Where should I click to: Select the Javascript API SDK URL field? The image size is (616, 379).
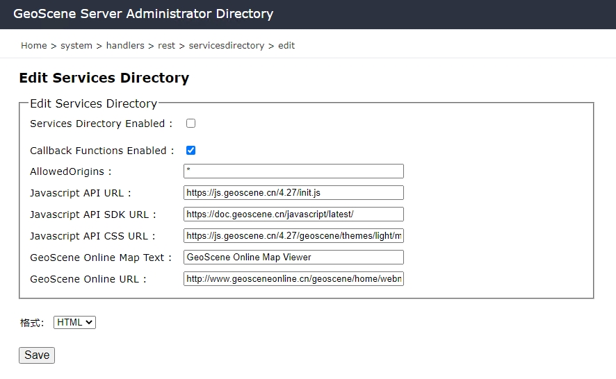point(293,214)
